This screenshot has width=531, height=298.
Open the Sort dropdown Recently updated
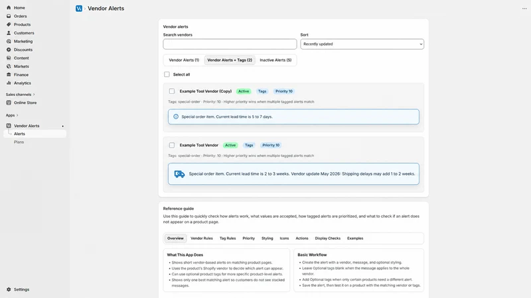coord(362,44)
